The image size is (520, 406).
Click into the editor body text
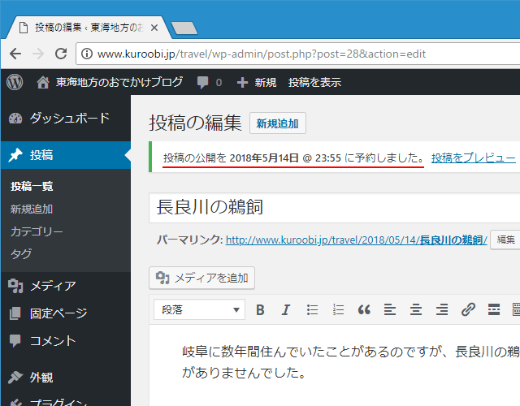click(x=351, y=362)
